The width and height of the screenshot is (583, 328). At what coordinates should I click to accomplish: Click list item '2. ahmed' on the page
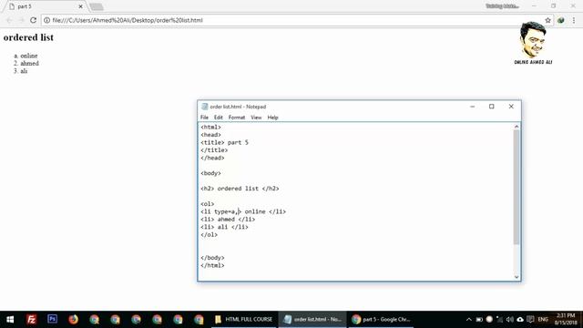pyautogui.click(x=26, y=63)
